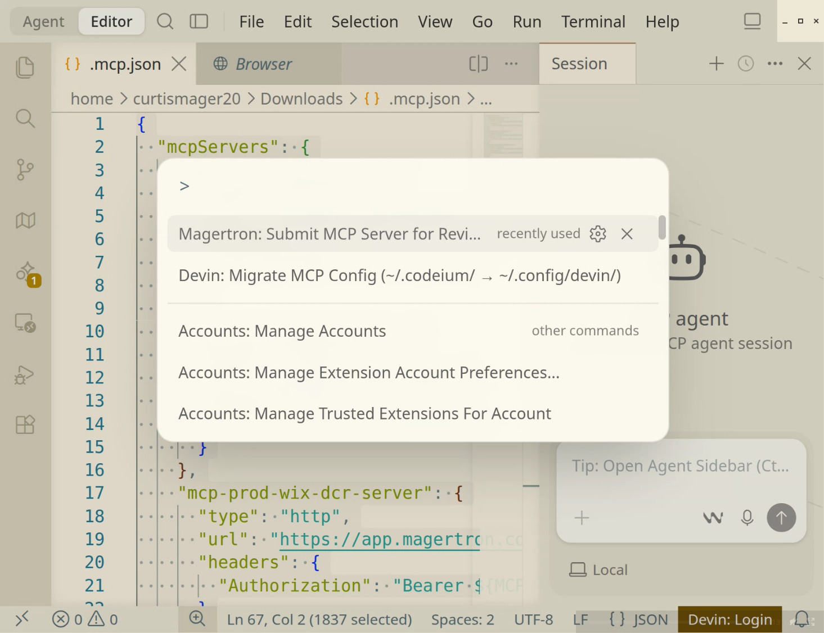The height and width of the screenshot is (633, 824).
Task: Toggle the sidebar layout icon in title bar
Action: click(x=199, y=21)
